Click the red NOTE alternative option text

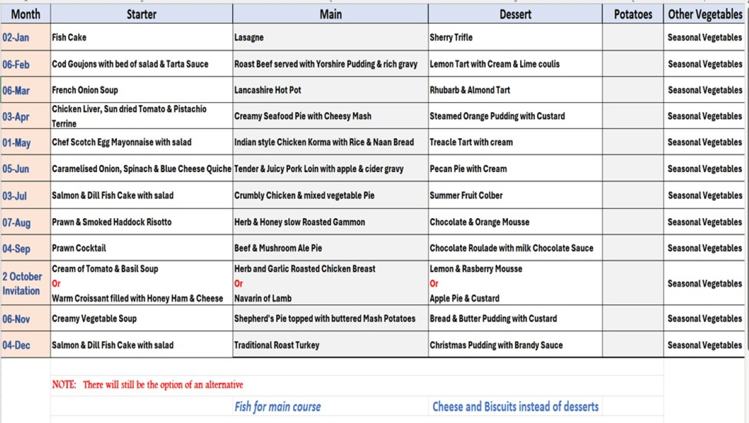(x=148, y=384)
